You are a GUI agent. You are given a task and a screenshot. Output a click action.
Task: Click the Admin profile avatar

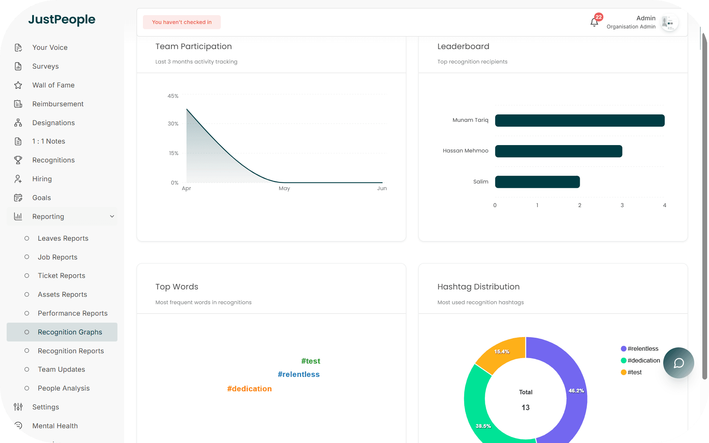(669, 23)
